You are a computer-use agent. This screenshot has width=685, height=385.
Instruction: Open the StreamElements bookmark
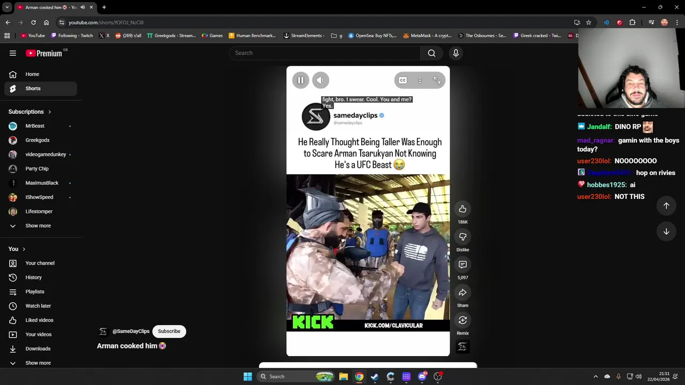pyautogui.click(x=304, y=36)
